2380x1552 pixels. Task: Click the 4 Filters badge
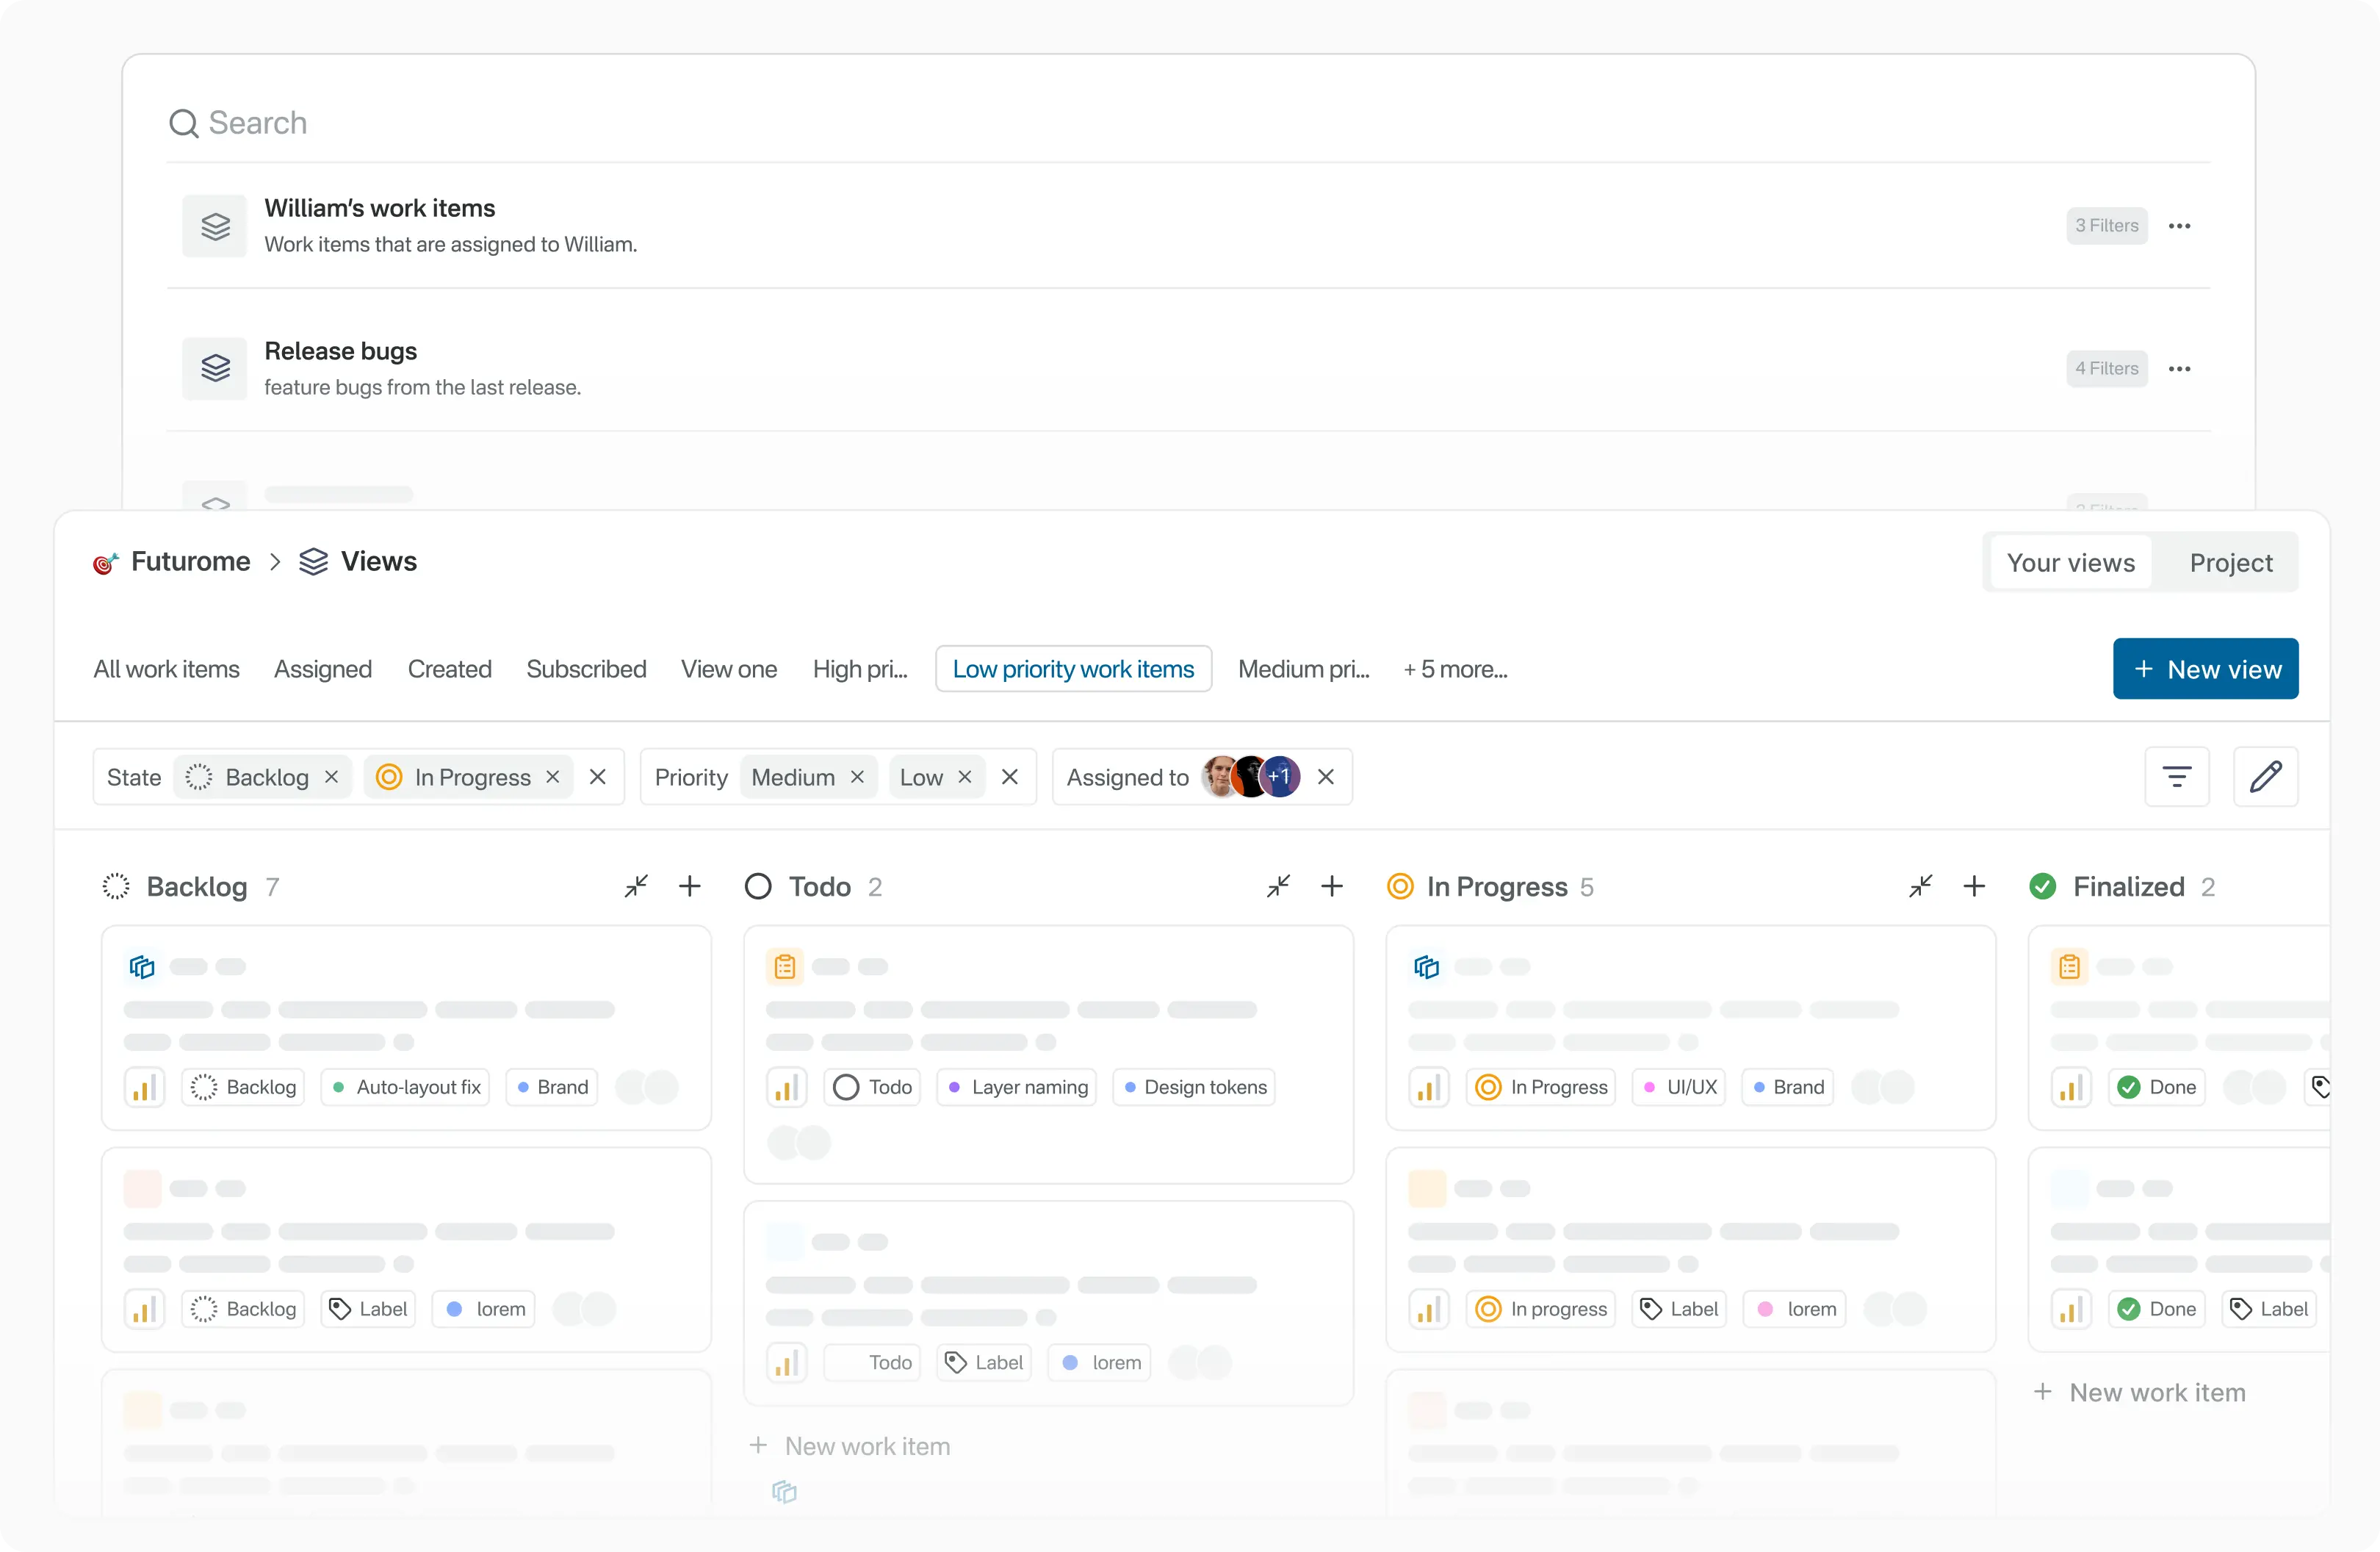click(x=2106, y=369)
